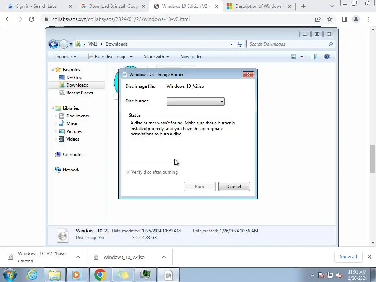The height and width of the screenshot is (282, 376).
Task: Open Explorer help question mark icon
Action: coord(327,57)
